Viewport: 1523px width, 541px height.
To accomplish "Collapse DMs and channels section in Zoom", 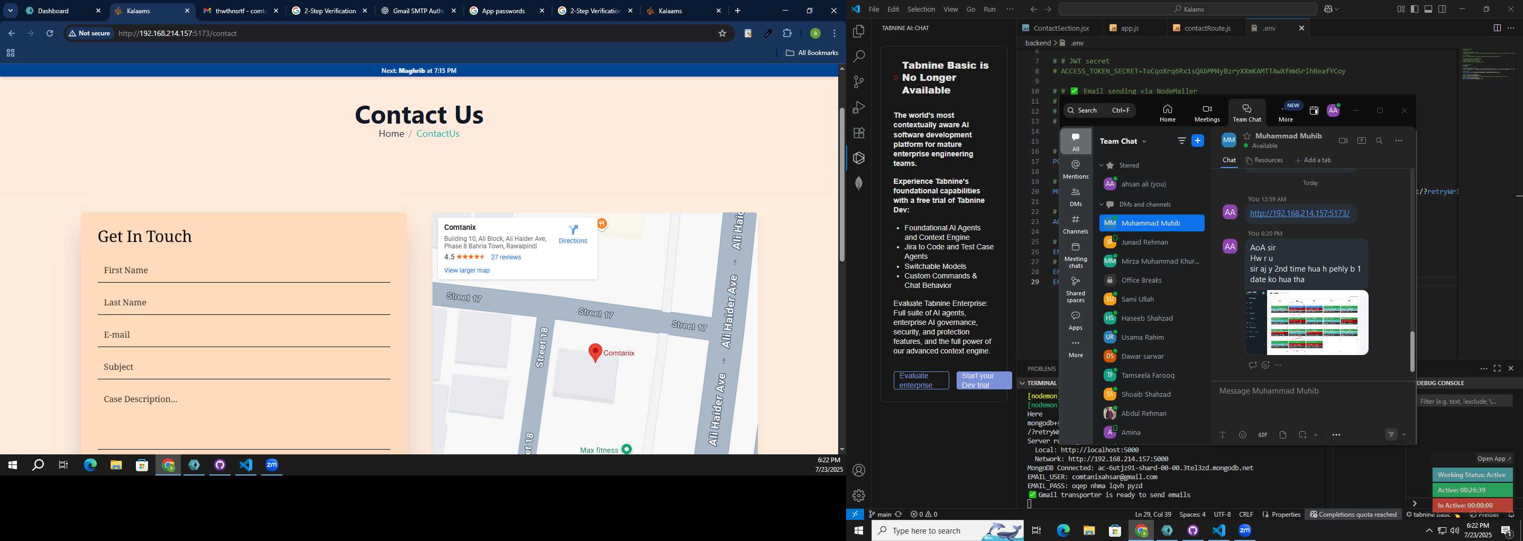I will click(x=1102, y=205).
